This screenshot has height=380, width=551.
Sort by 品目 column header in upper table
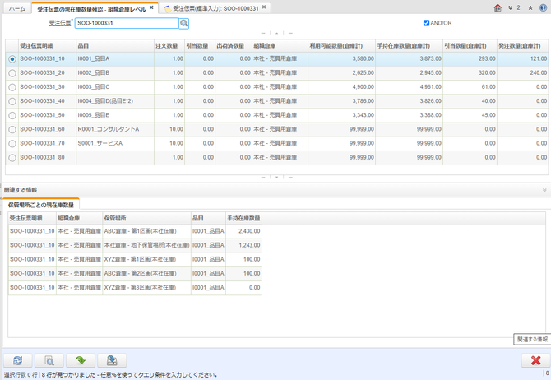tap(115, 46)
